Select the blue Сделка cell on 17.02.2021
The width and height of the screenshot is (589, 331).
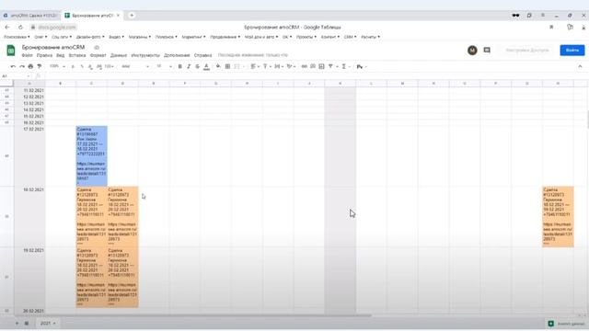[91, 156]
